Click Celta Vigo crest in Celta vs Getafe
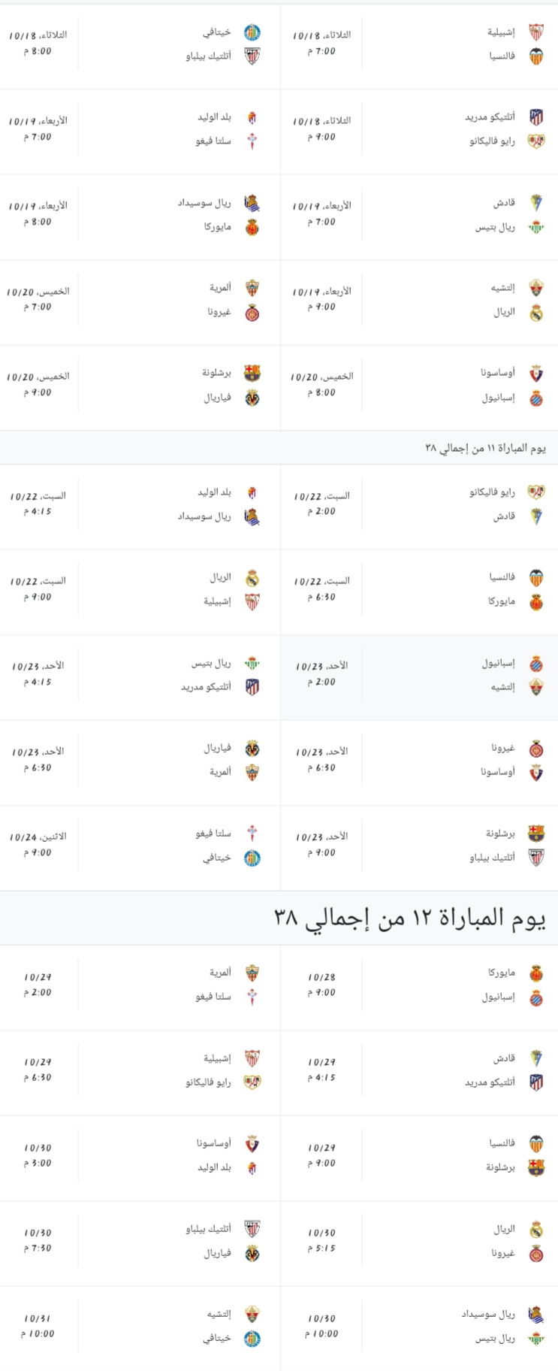Screen dimensions: 558x1371 tap(252, 834)
